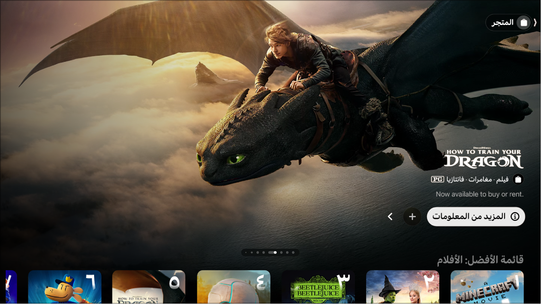
Task: Open the Dog Man thumbnail ranked ٦
Action: (x=65, y=287)
